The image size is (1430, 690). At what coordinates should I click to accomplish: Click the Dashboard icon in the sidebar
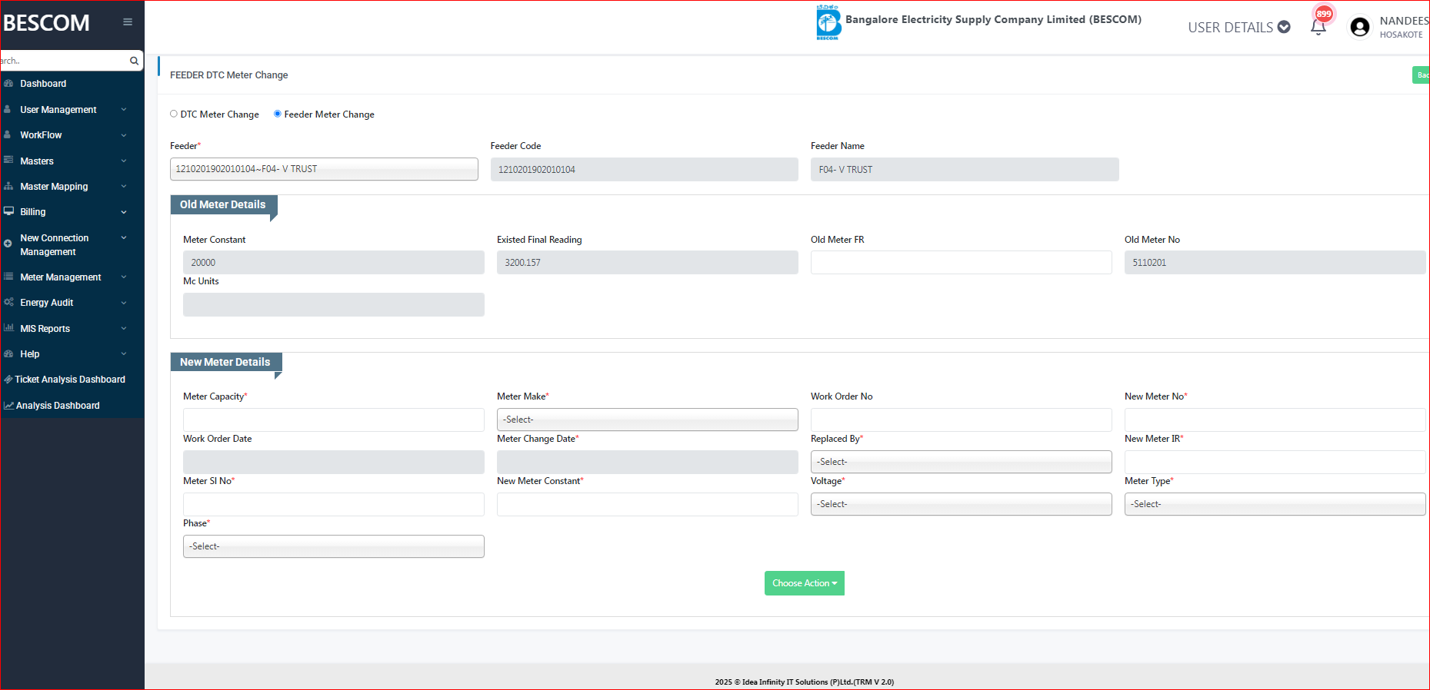(x=8, y=84)
